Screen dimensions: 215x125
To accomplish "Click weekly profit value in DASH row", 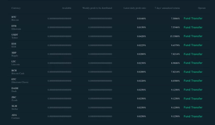I will pyautogui.click(x=100, y=90).
